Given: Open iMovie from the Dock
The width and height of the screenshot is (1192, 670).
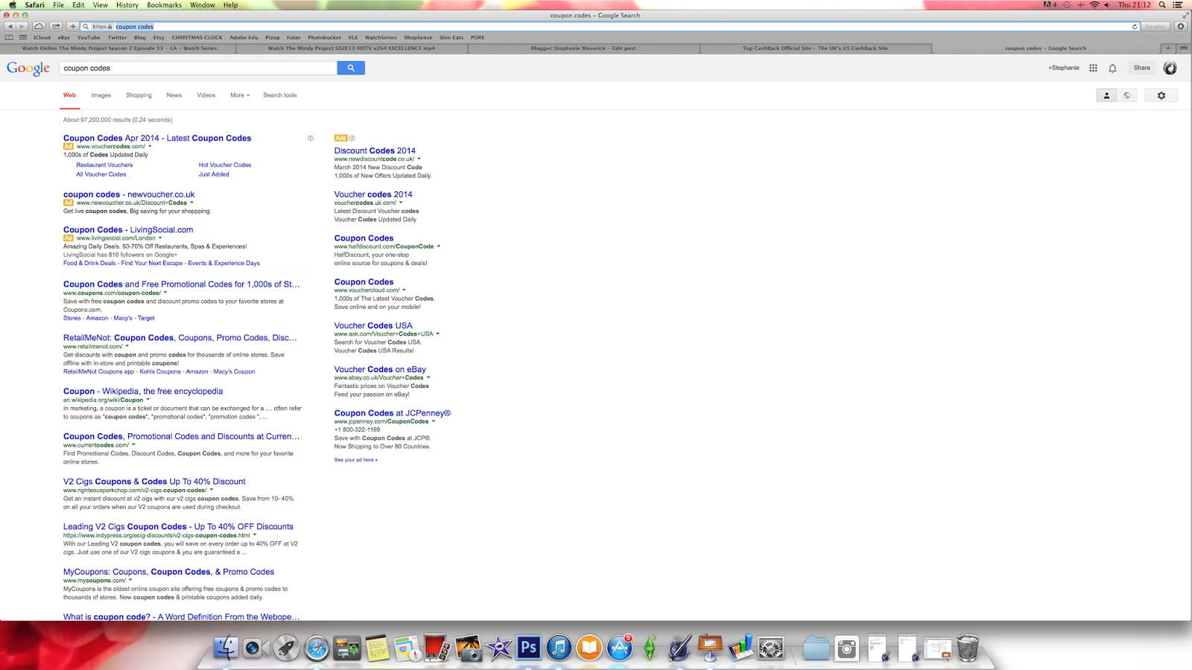Looking at the screenshot, I should coord(498,648).
